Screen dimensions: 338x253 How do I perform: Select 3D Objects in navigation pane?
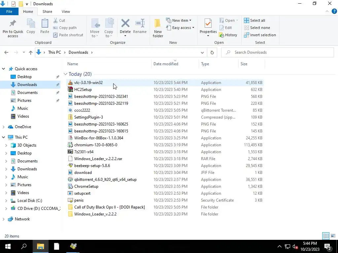point(27,145)
